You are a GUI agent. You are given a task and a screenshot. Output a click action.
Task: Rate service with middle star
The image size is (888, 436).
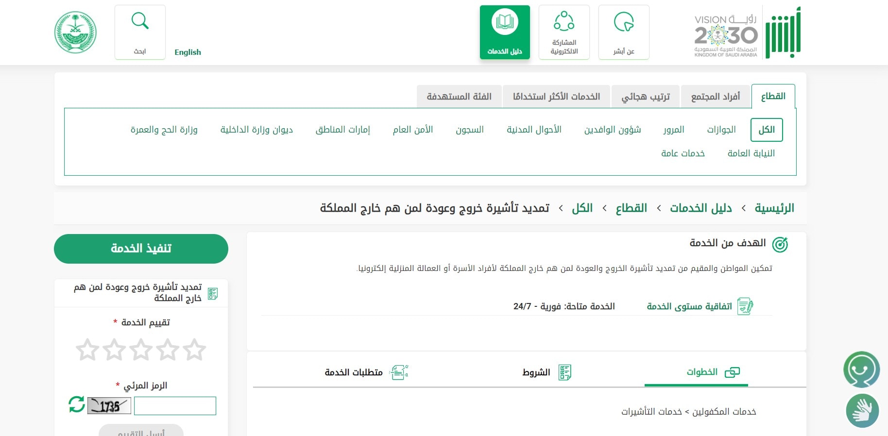coord(141,350)
